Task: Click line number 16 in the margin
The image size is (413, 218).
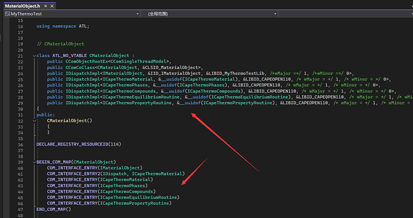Action: pos(20,26)
